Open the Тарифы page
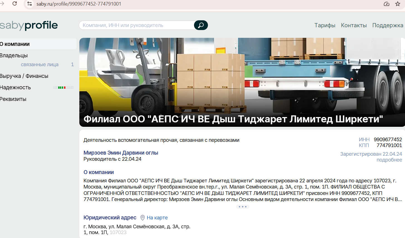The image size is (405, 238). [x=325, y=25]
